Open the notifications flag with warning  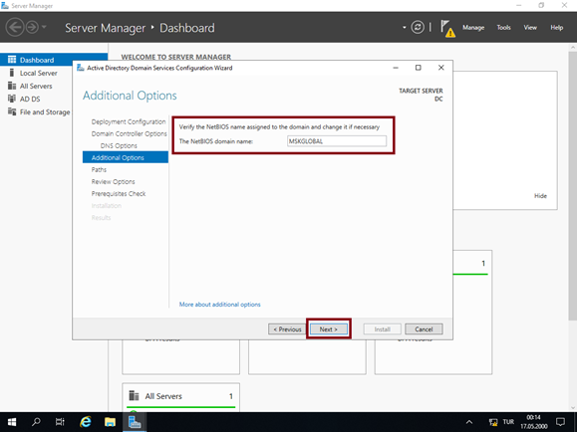click(447, 28)
